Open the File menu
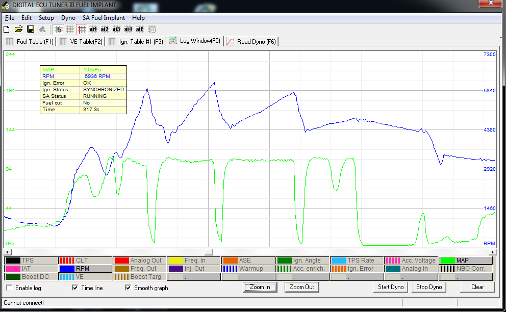This screenshot has height=312, width=506. [10, 18]
